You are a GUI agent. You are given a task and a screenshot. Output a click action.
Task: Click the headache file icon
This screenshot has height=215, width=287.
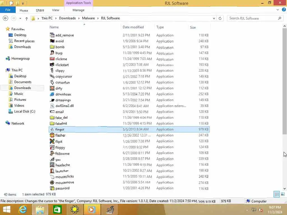[x=52, y=165]
